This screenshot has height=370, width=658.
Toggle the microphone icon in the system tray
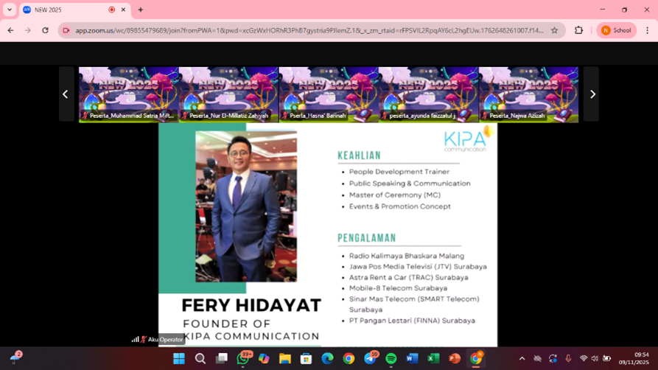pyautogui.click(x=568, y=359)
